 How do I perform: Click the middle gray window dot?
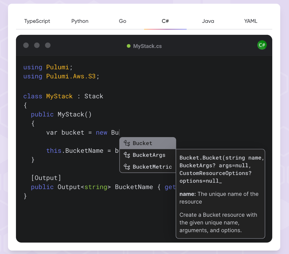(x=37, y=45)
